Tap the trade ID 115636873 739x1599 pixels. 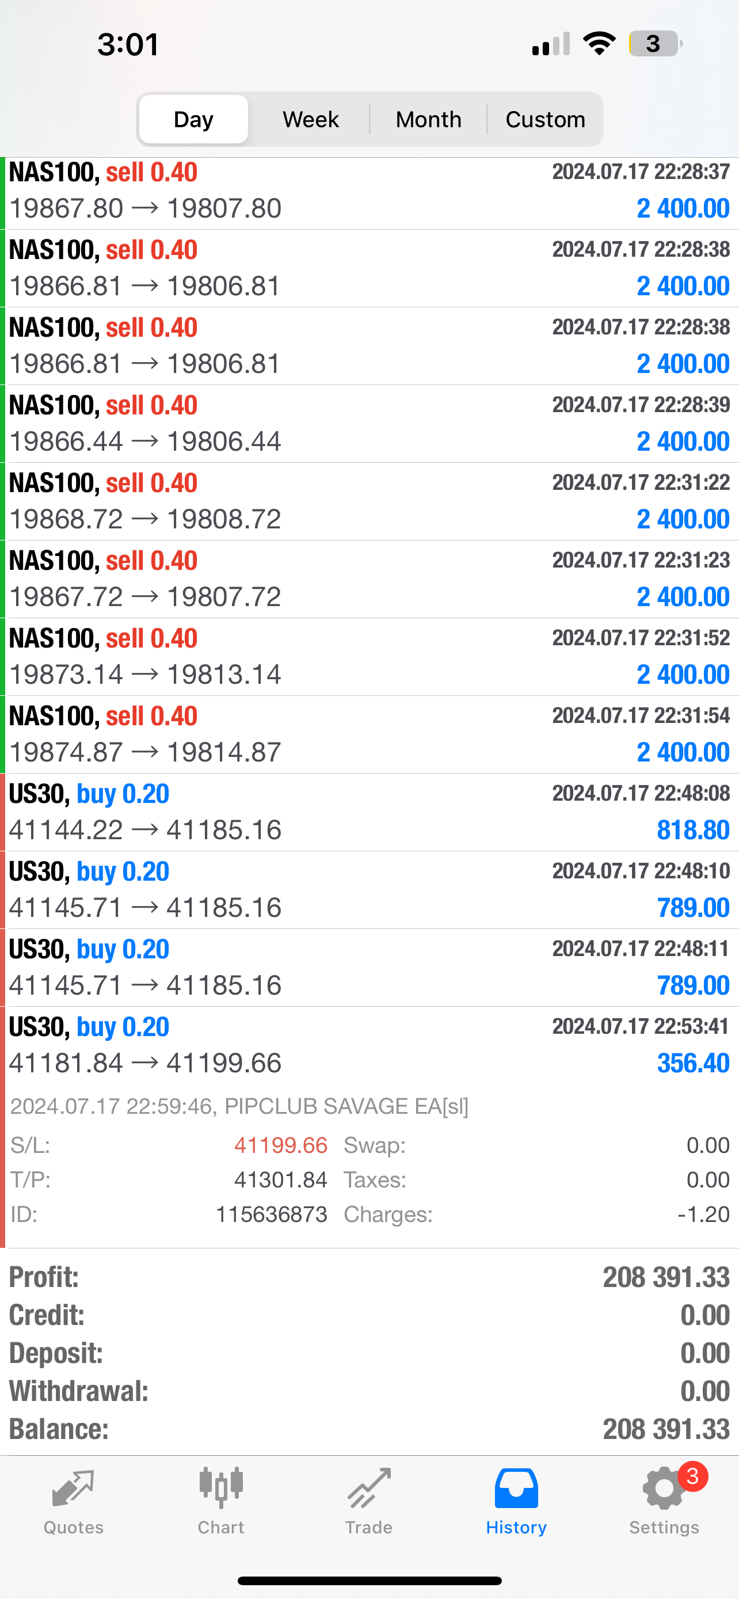point(271,1214)
